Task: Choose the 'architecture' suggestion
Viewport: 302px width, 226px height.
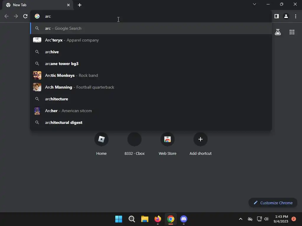Action: click(x=151, y=99)
